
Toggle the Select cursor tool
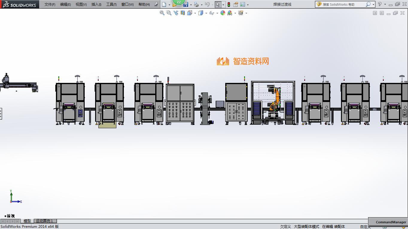coord(218,4)
